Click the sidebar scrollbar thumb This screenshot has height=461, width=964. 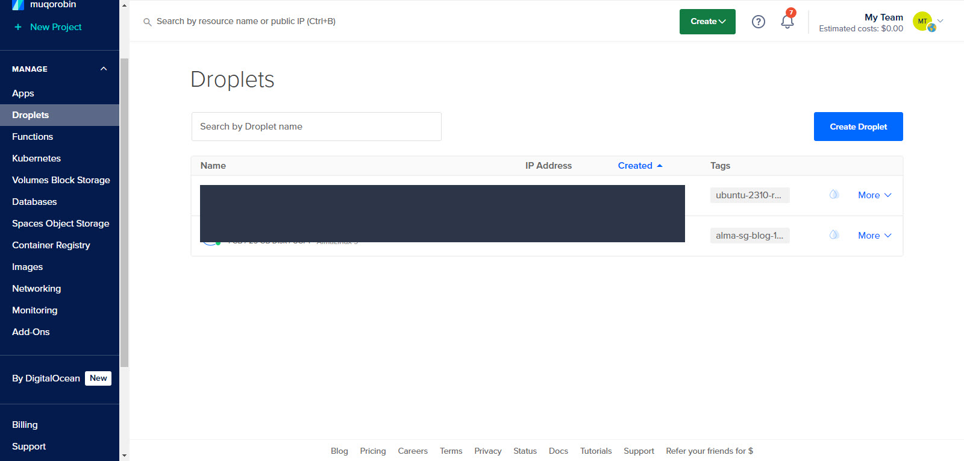(x=124, y=212)
